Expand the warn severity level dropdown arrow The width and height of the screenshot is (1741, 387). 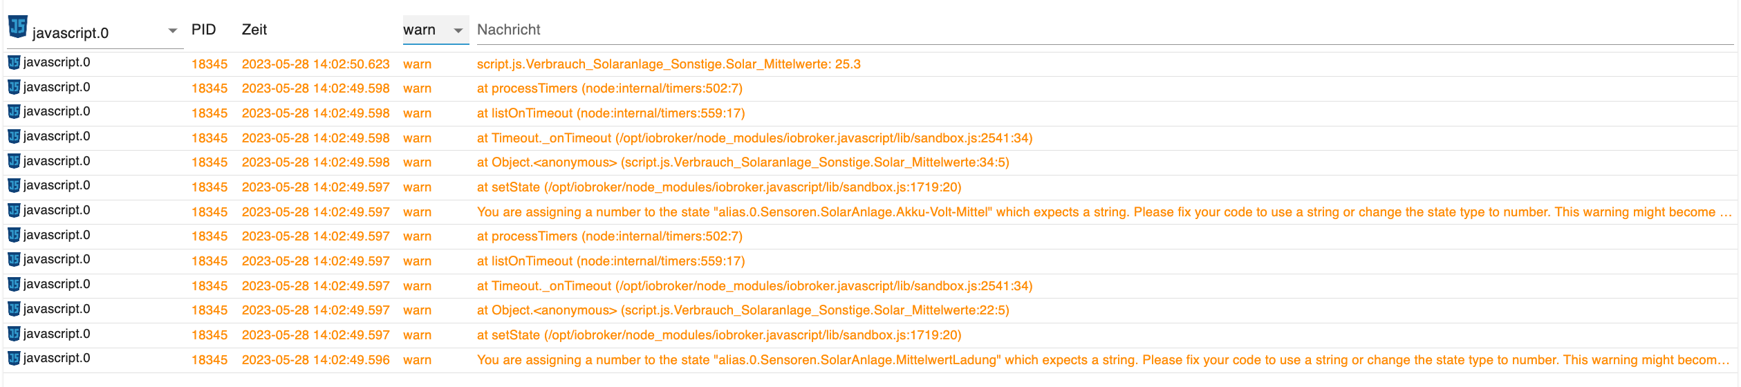pos(458,30)
